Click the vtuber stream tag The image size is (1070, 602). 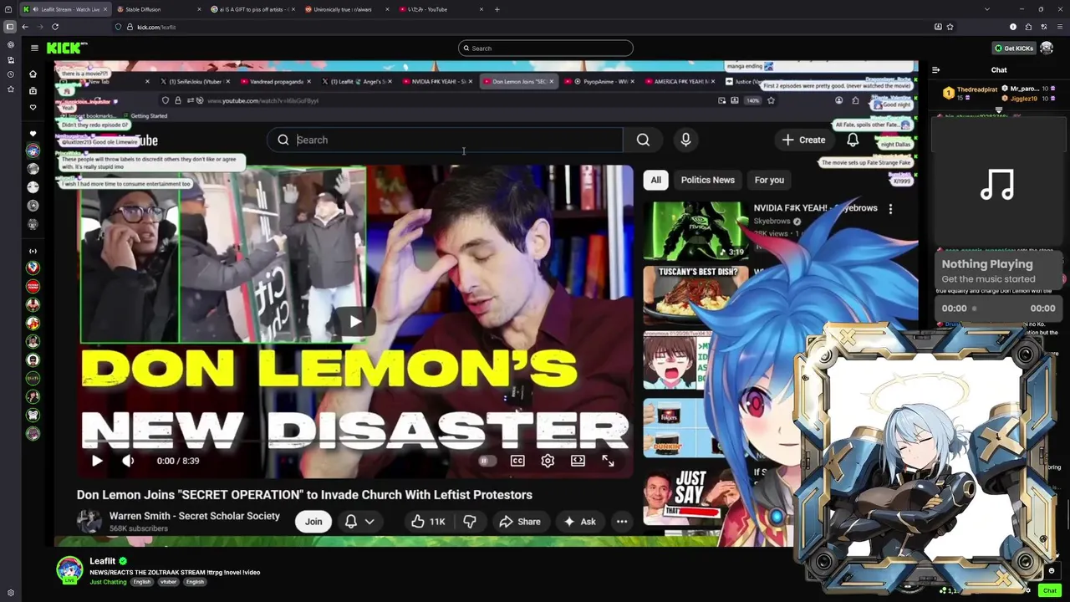pyautogui.click(x=168, y=582)
